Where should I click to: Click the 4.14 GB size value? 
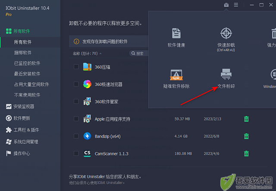click(x=181, y=136)
